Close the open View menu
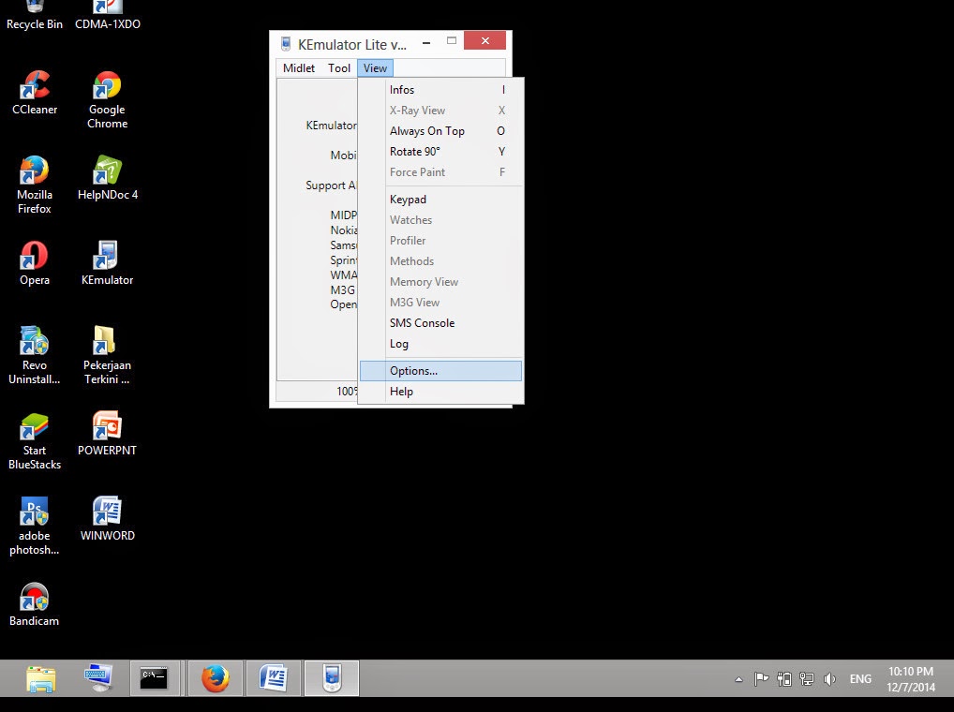The height and width of the screenshot is (712, 954). [x=375, y=68]
